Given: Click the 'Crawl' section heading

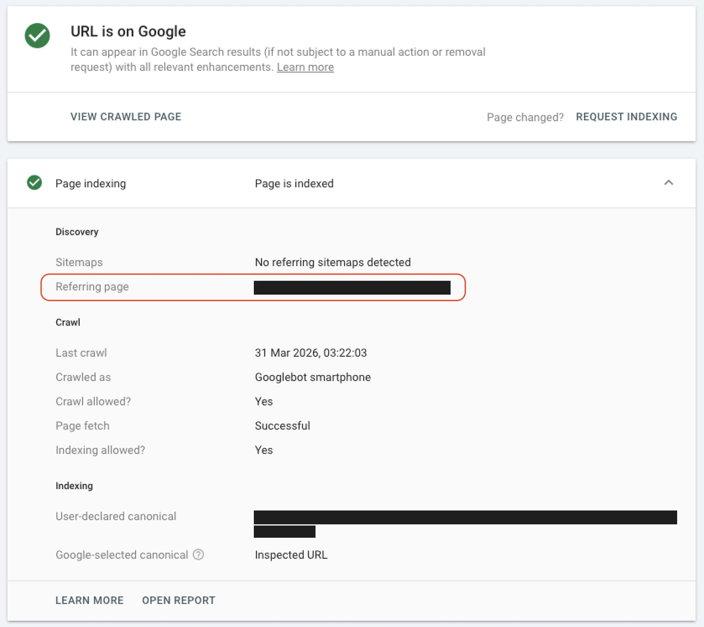Looking at the screenshot, I should click(x=68, y=322).
